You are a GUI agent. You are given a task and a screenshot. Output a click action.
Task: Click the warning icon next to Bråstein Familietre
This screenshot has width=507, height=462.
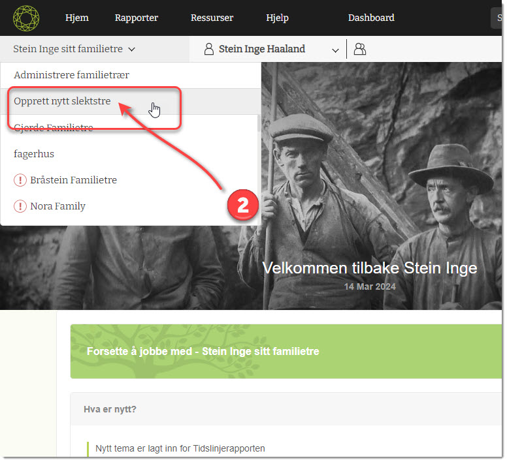(x=20, y=180)
